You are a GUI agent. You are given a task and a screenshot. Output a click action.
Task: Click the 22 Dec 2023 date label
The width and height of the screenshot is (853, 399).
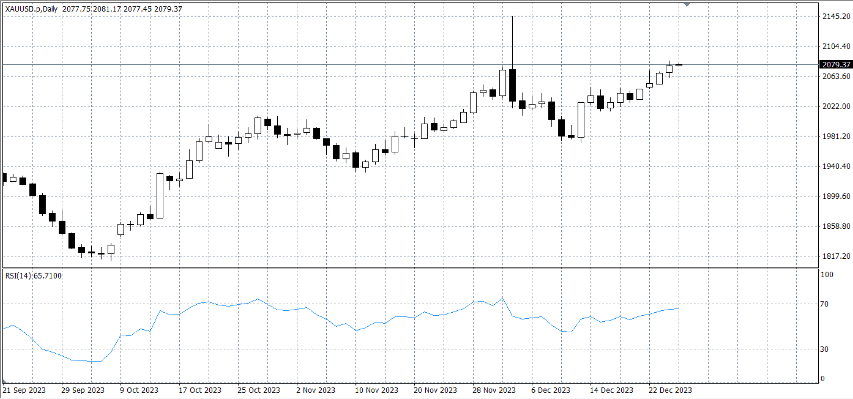(x=670, y=390)
